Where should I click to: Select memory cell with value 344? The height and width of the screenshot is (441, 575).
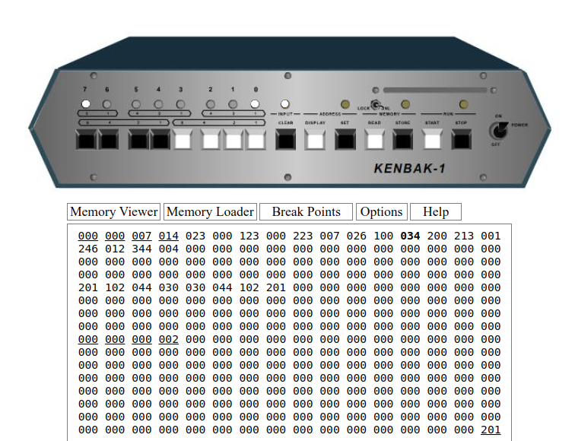(142, 249)
